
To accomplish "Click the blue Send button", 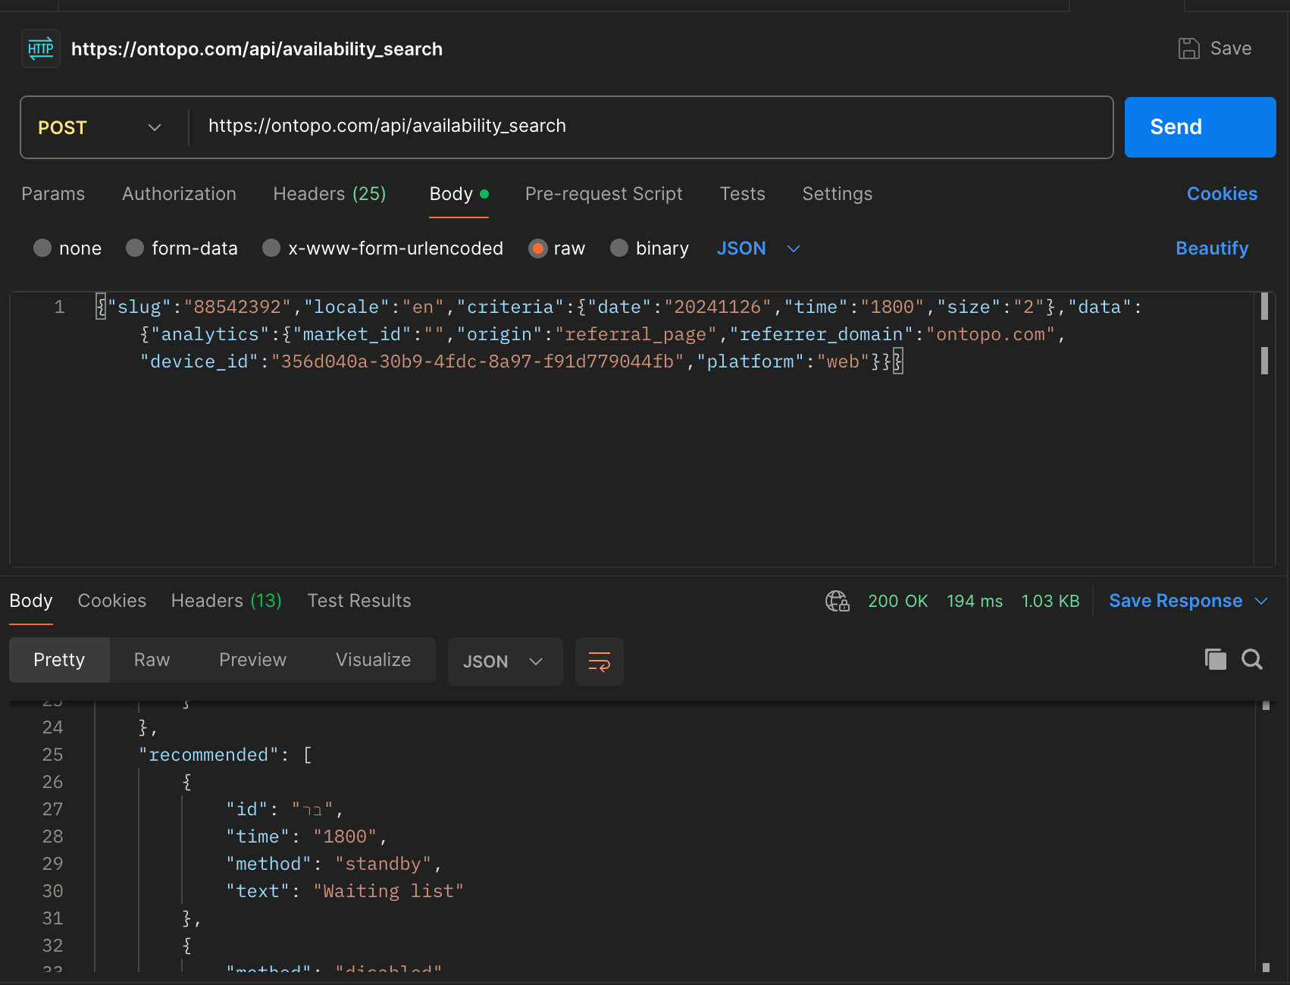I will 1200,127.
